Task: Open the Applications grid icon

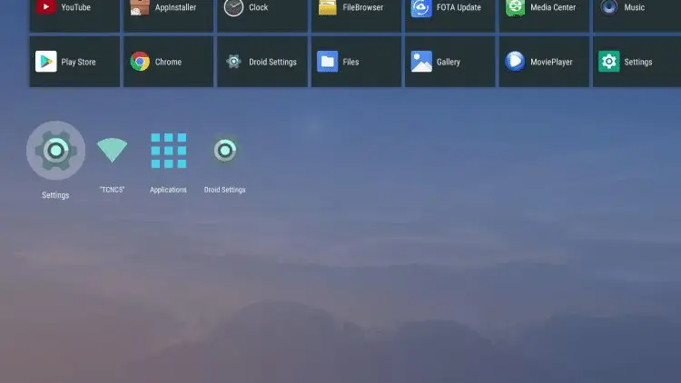Action: click(x=169, y=151)
